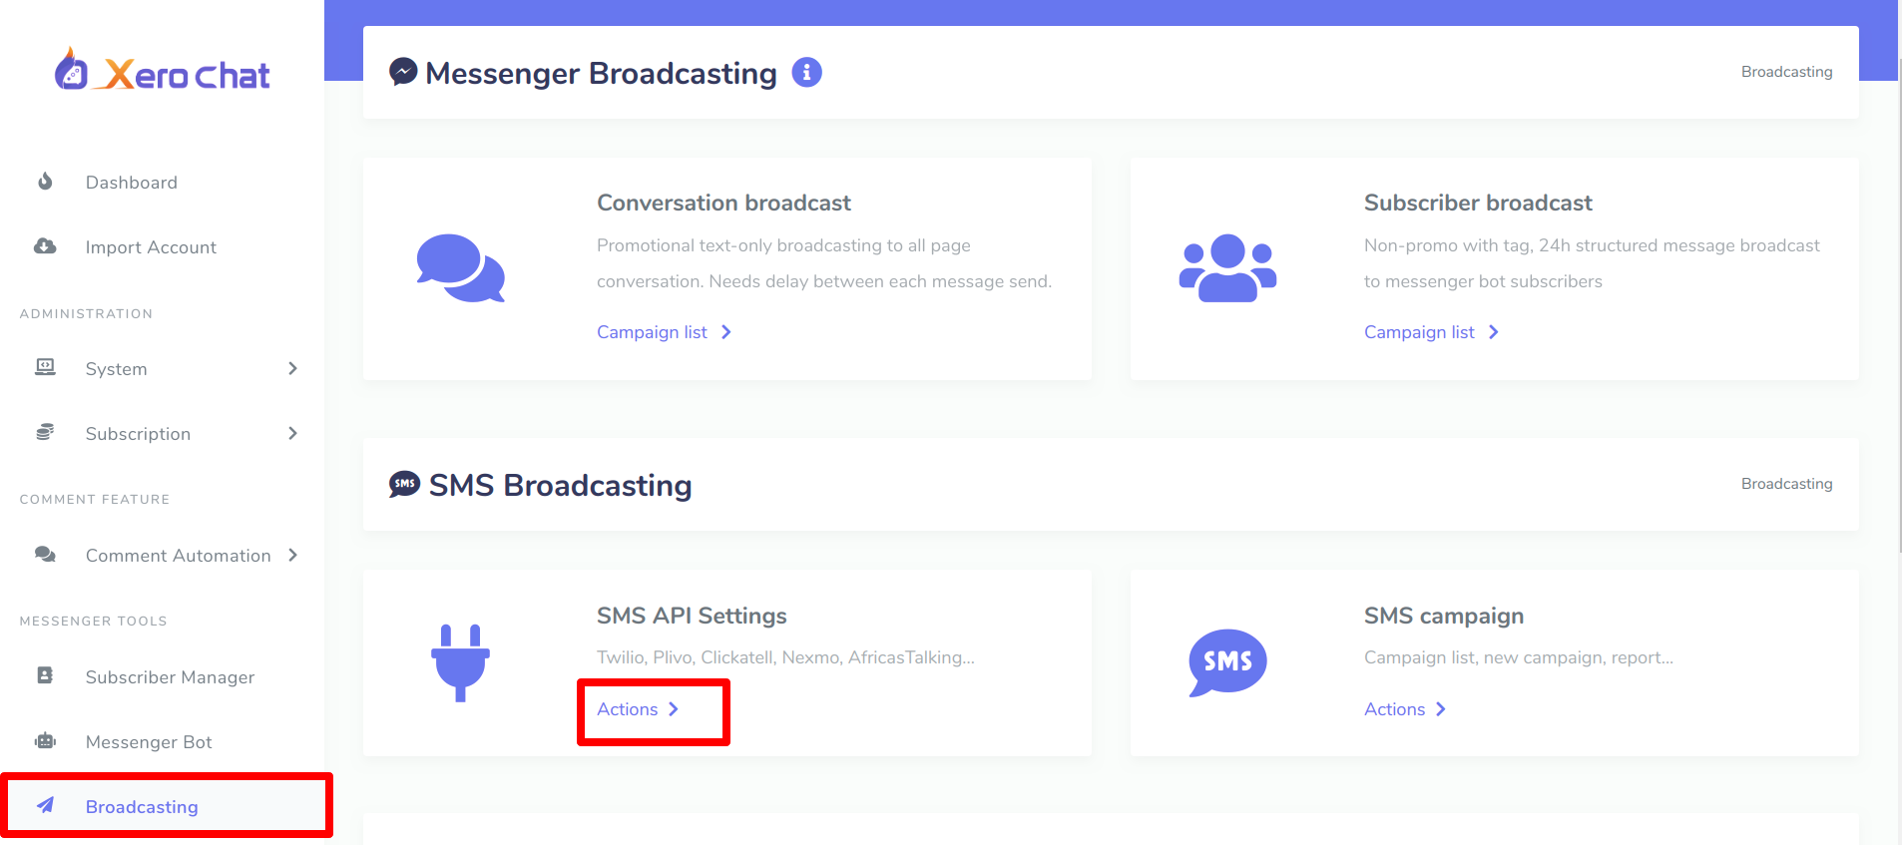
Task: Click the Xero Chat logo
Action: coord(162,72)
